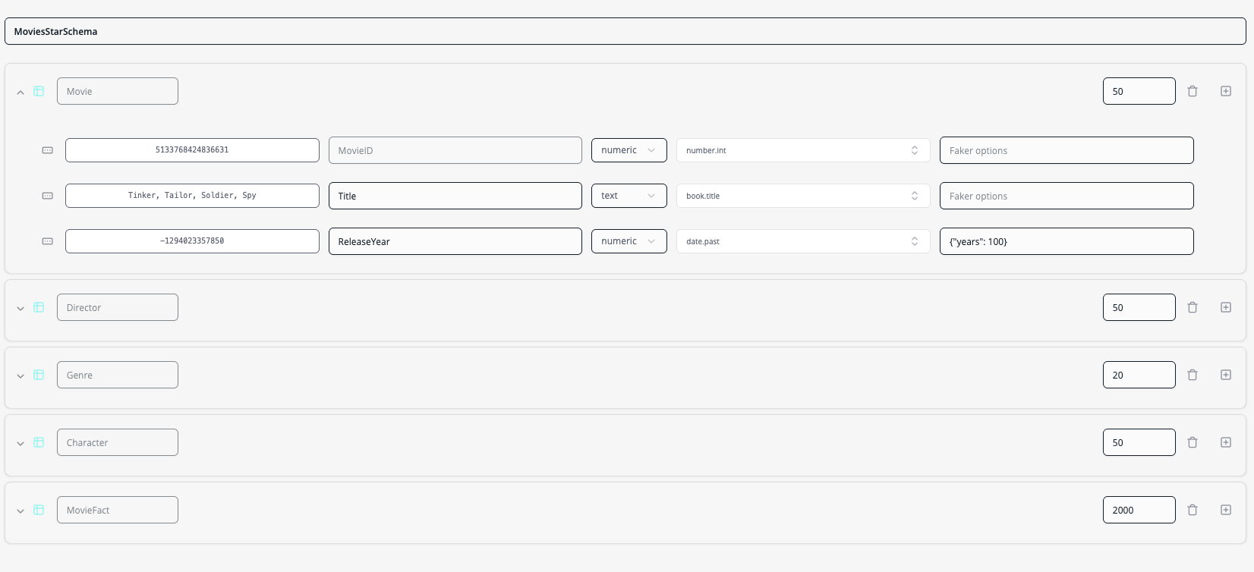The image size is (1254, 572).
Task: Collapse the Movie table section
Action: 20,92
